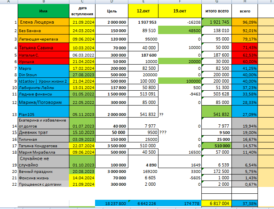
Task: Select the 'Иришка' name cell
Action: pyautogui.click(x=43, y=61)
